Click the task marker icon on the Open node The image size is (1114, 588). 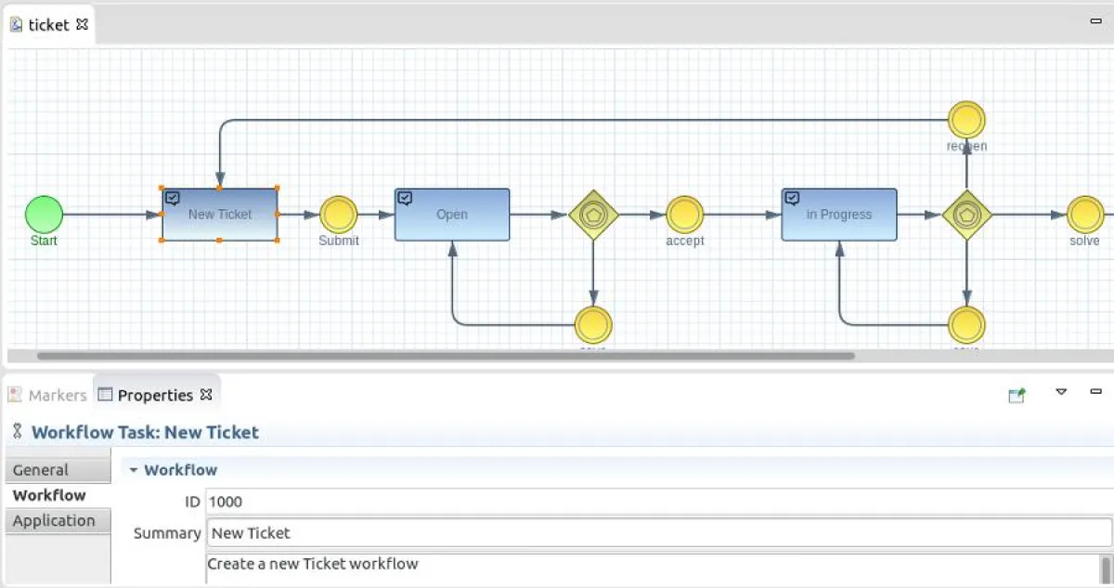pos(404,196)
